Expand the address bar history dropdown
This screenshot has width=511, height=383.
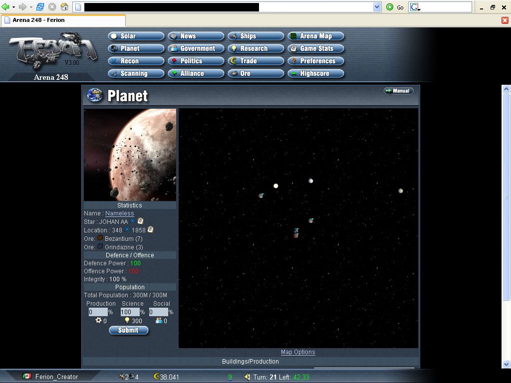(x=377, y=7)
